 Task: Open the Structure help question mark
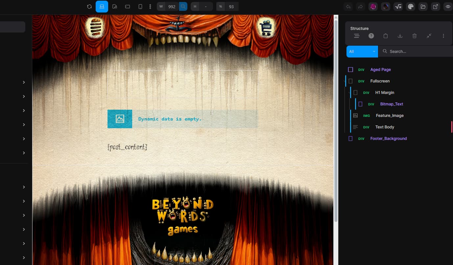pos(371,36)
